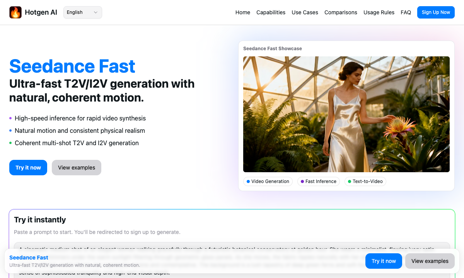Open the Usage Rules page
This screenshot has height=278, width=464.
coord(379,12)
